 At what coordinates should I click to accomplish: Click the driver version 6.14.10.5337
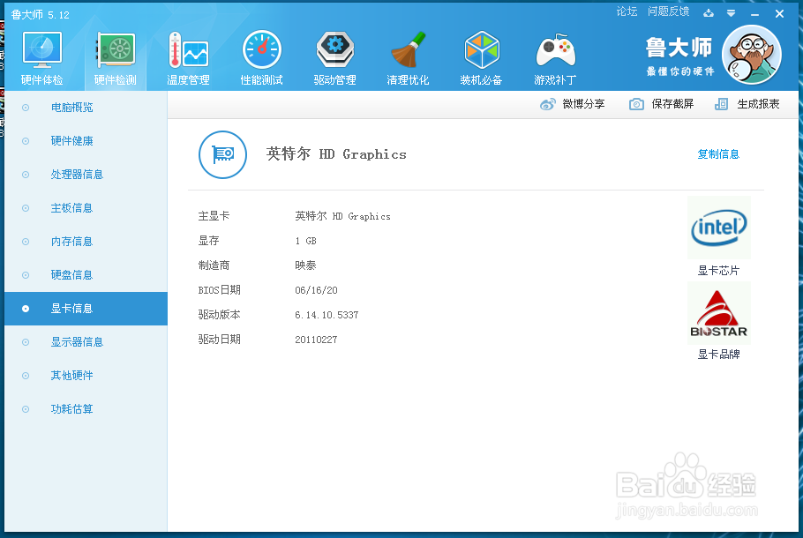(x=326, y=315)
